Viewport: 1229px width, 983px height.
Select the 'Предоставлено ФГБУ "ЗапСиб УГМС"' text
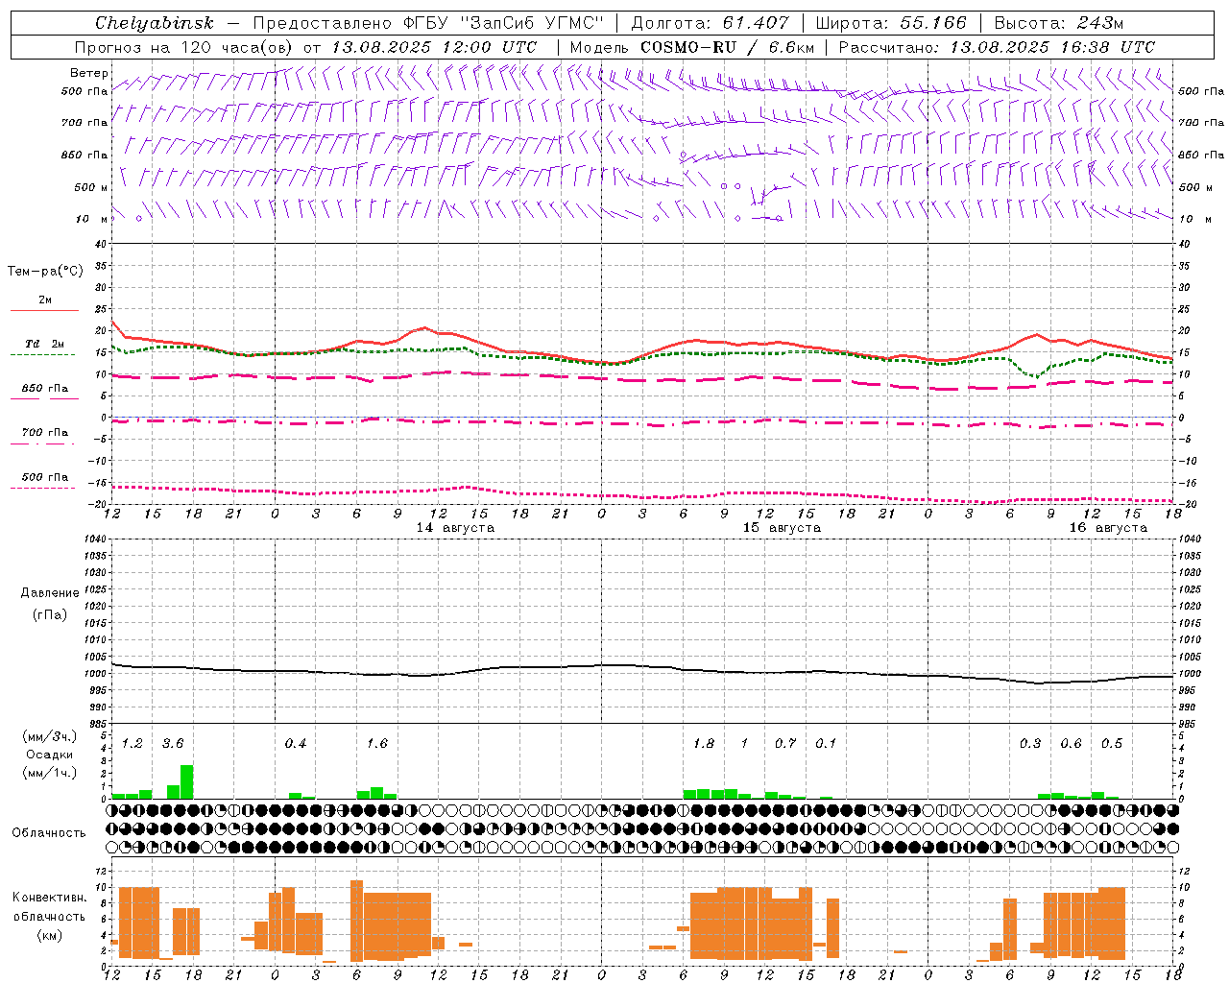(x=427, y=23)
